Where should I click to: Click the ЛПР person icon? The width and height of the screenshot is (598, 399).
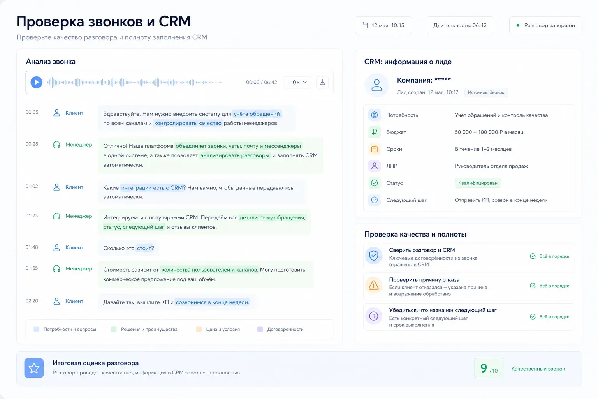(x=375, y=166)
